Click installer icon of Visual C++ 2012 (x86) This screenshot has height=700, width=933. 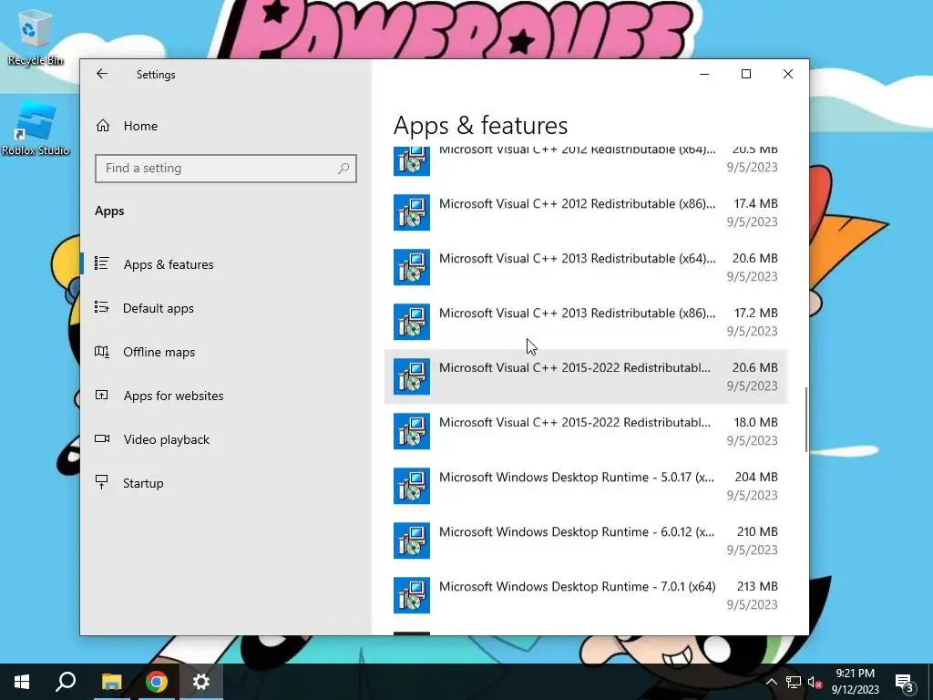[x=412, y=212]
